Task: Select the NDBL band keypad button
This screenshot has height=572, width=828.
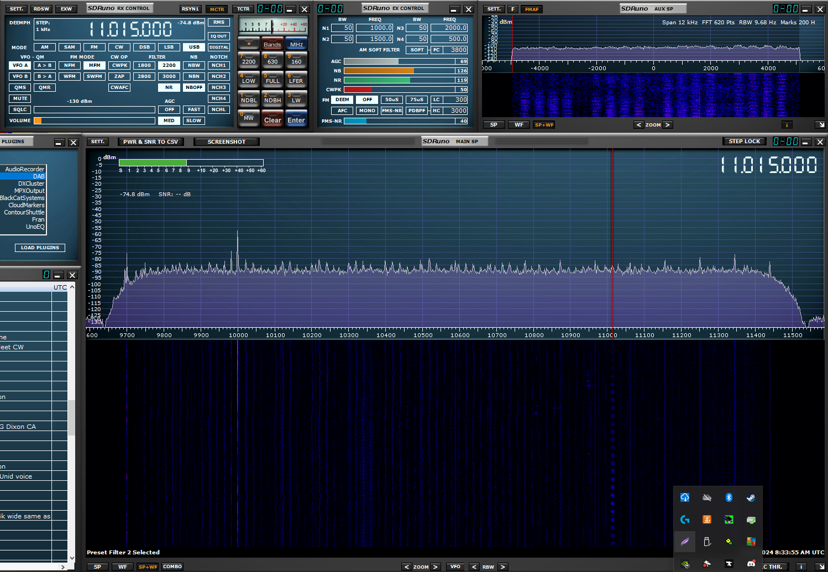Action: coord(249,99)
